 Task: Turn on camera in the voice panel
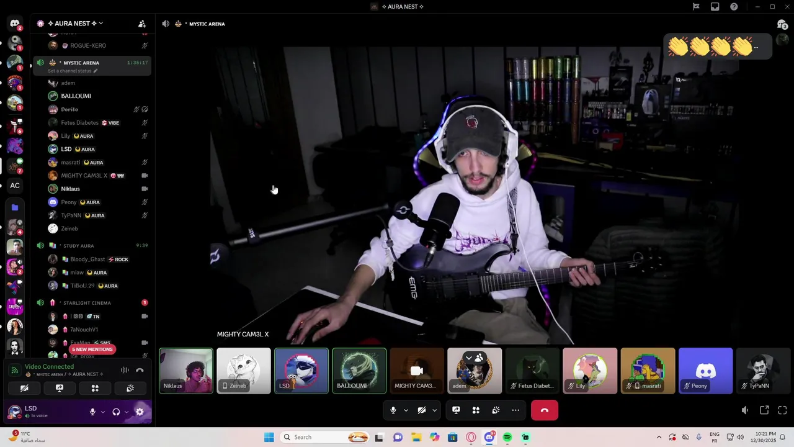(x=24, y=388)
